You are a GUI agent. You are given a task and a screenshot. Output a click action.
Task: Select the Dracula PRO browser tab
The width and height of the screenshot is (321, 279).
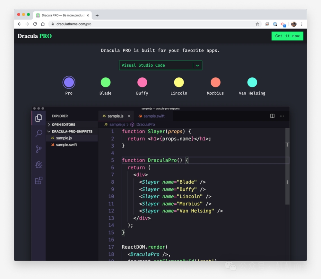[x=63, y=15]
